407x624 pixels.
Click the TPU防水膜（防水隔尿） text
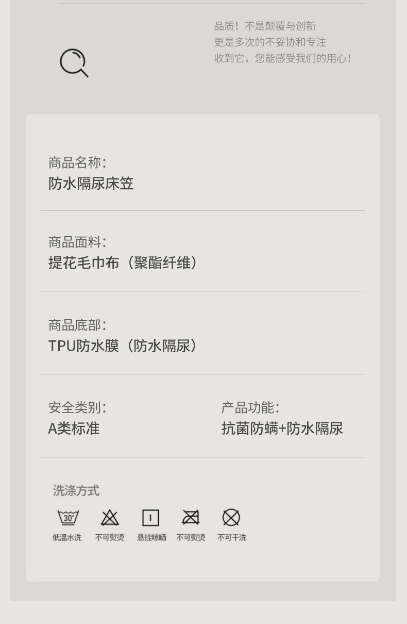coord(123,346)
